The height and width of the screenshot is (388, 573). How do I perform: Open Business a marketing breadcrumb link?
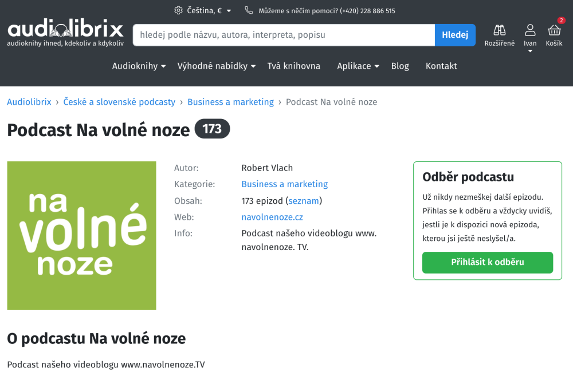coord(230,102)
